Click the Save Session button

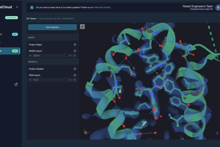52,27
